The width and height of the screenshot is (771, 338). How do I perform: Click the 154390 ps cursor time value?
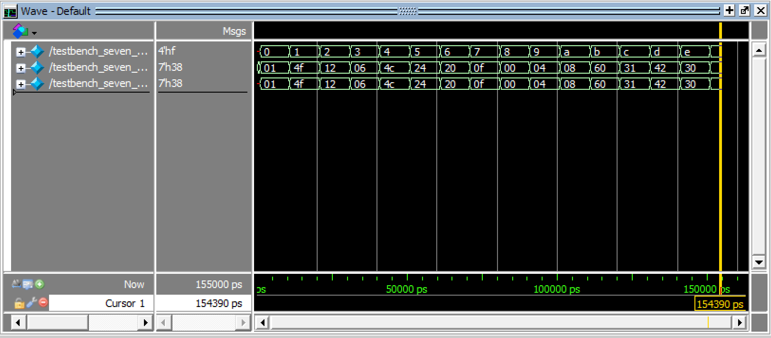tap(218, 303)
